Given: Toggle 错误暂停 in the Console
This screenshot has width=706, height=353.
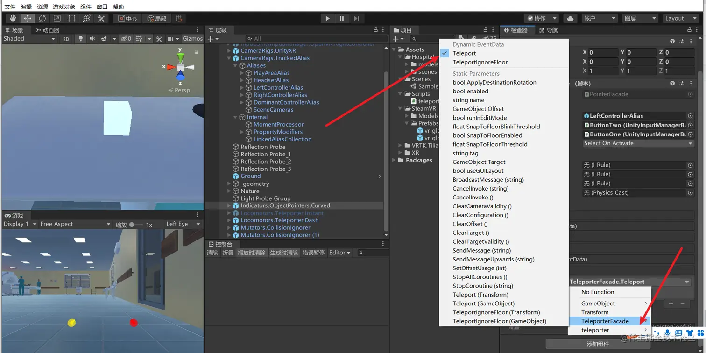Looking at the screenshot, I should coord(313,253).
